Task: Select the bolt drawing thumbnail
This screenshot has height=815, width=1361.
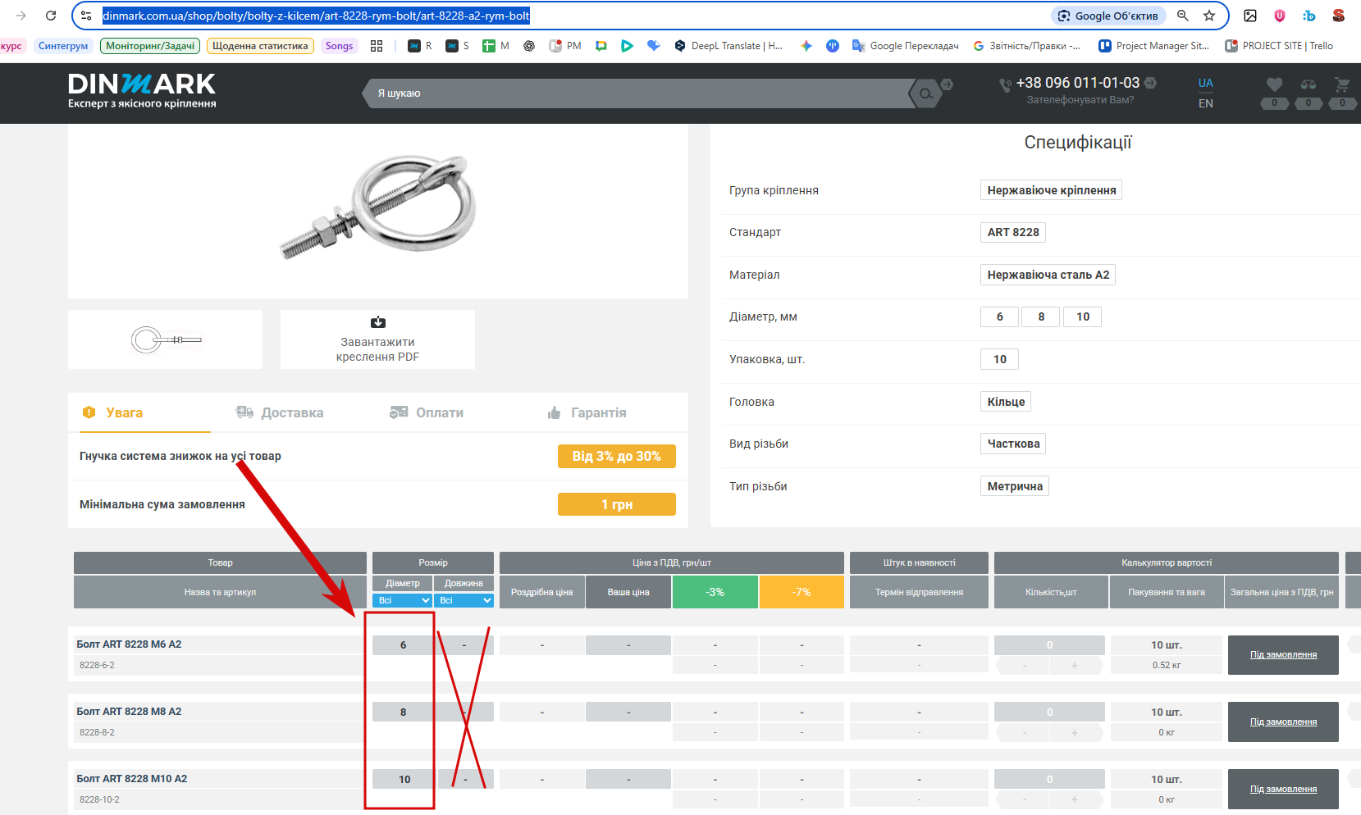Action: tap(165, 339)
